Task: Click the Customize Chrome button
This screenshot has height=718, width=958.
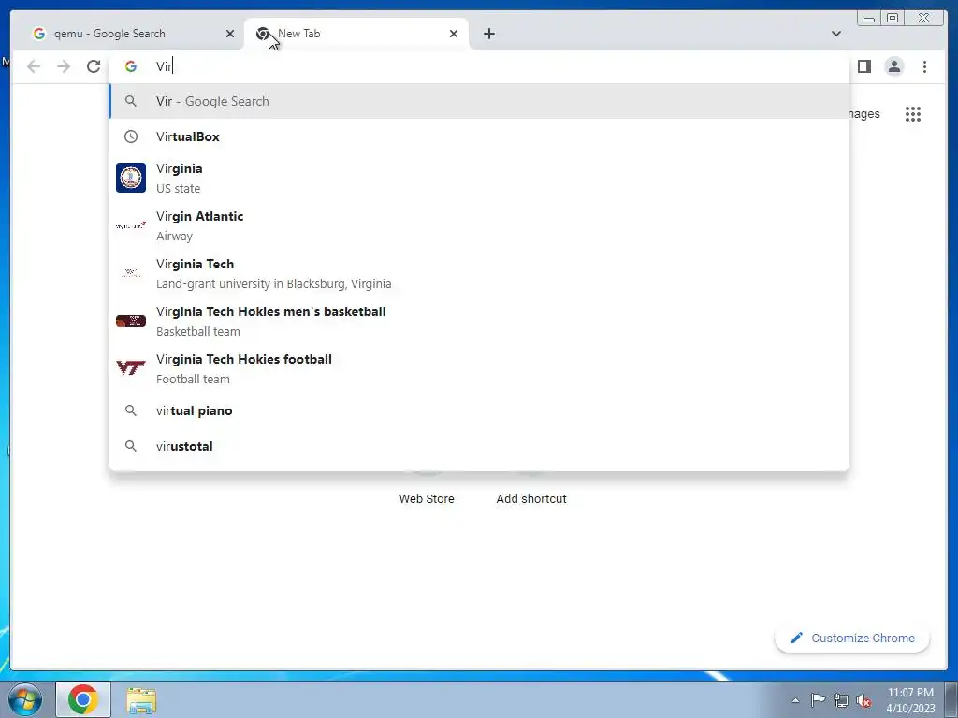Action: click(x=852, y=638)
